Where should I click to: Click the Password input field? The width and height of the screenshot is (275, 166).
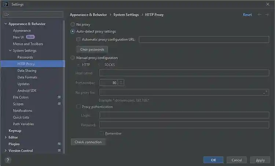tap(184, 125)
